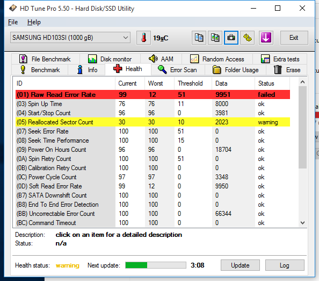The height and width of the screenshot is (281, 319).
Task: Open the Erase tab
Action: [287, 70]
